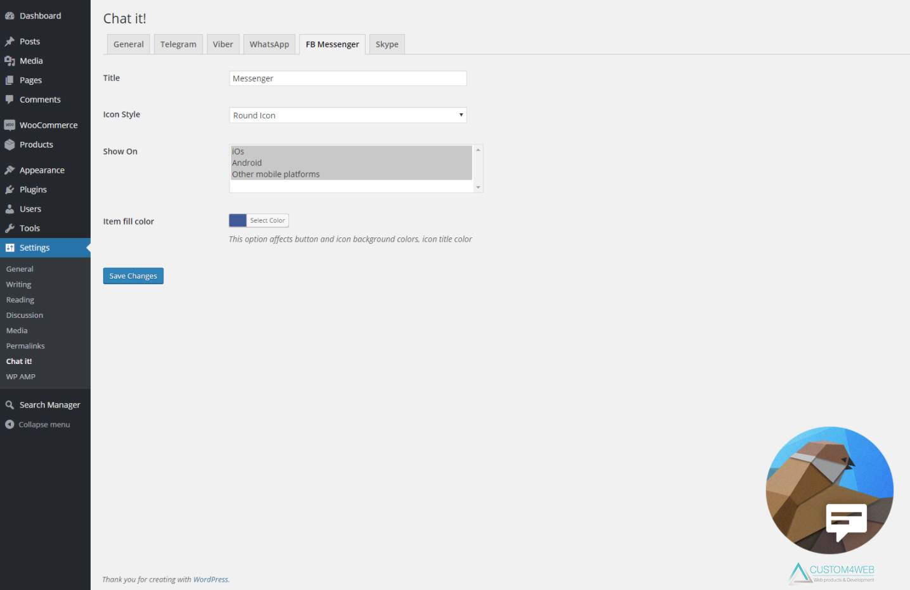This screenshot has height=590, width=910.
Task: Open the Icon Style dropdown
Action: point(348,115)
